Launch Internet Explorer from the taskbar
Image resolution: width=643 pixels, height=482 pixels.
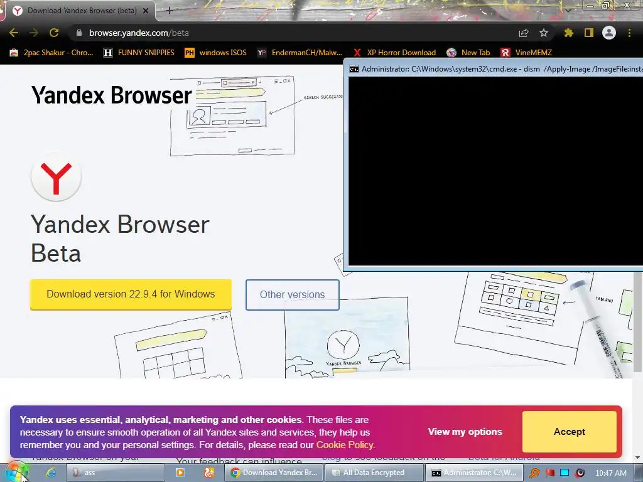pyautogui.click(x=50, y=473)
